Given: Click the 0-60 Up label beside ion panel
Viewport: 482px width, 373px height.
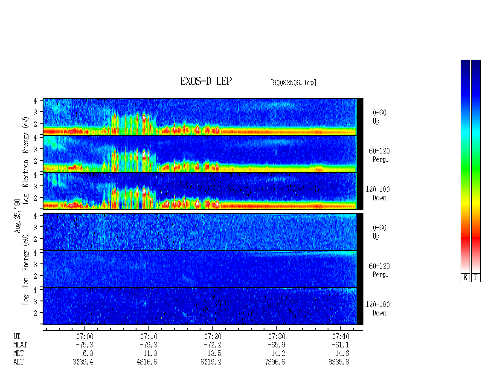Looking at the screenshot, I should pos(379,232).
